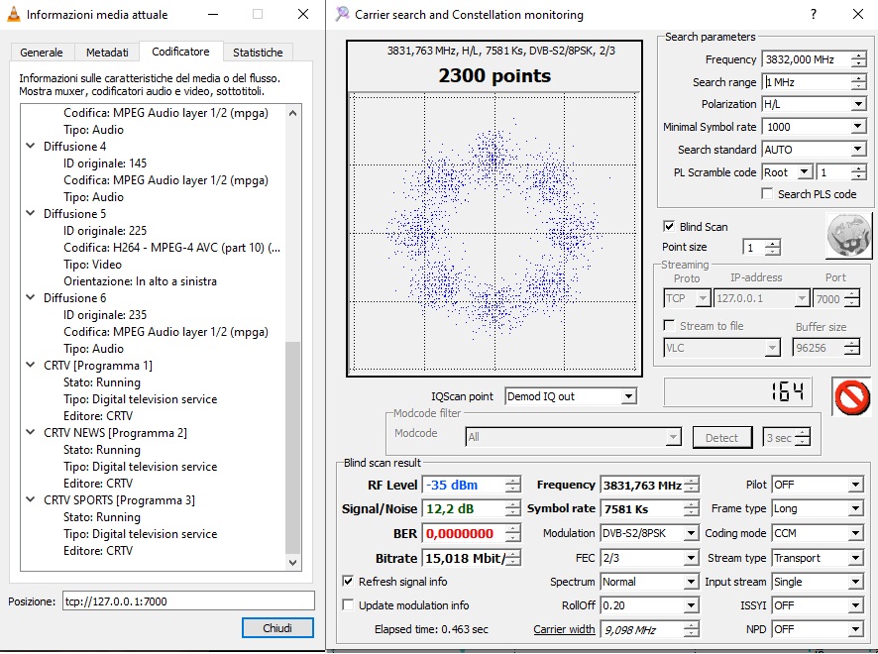Select 'ID originale: 225' row
Viewport: 878px width, 654px height.
point(105,230)
